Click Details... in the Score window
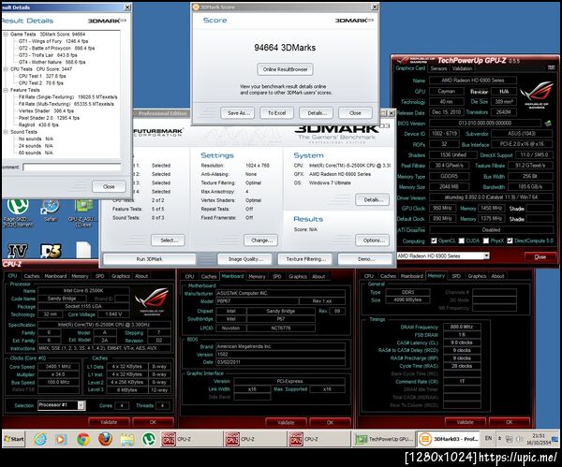Image resolution: width=562 pixels, height=467 pixels. click(x=317, y=113)
